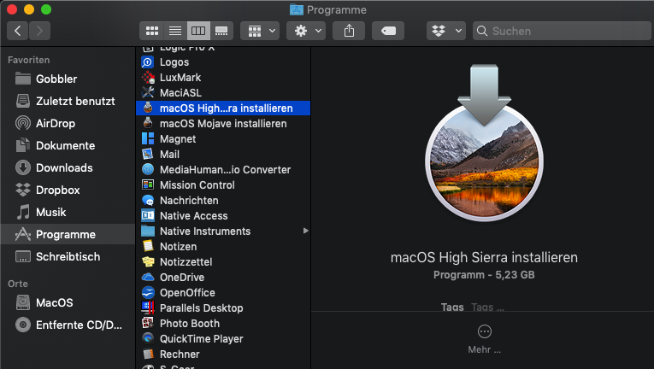Image resolution: width=654 pixels, height=369 pixels.
Task: Select the OneDrive application
Action: (181, 278)
